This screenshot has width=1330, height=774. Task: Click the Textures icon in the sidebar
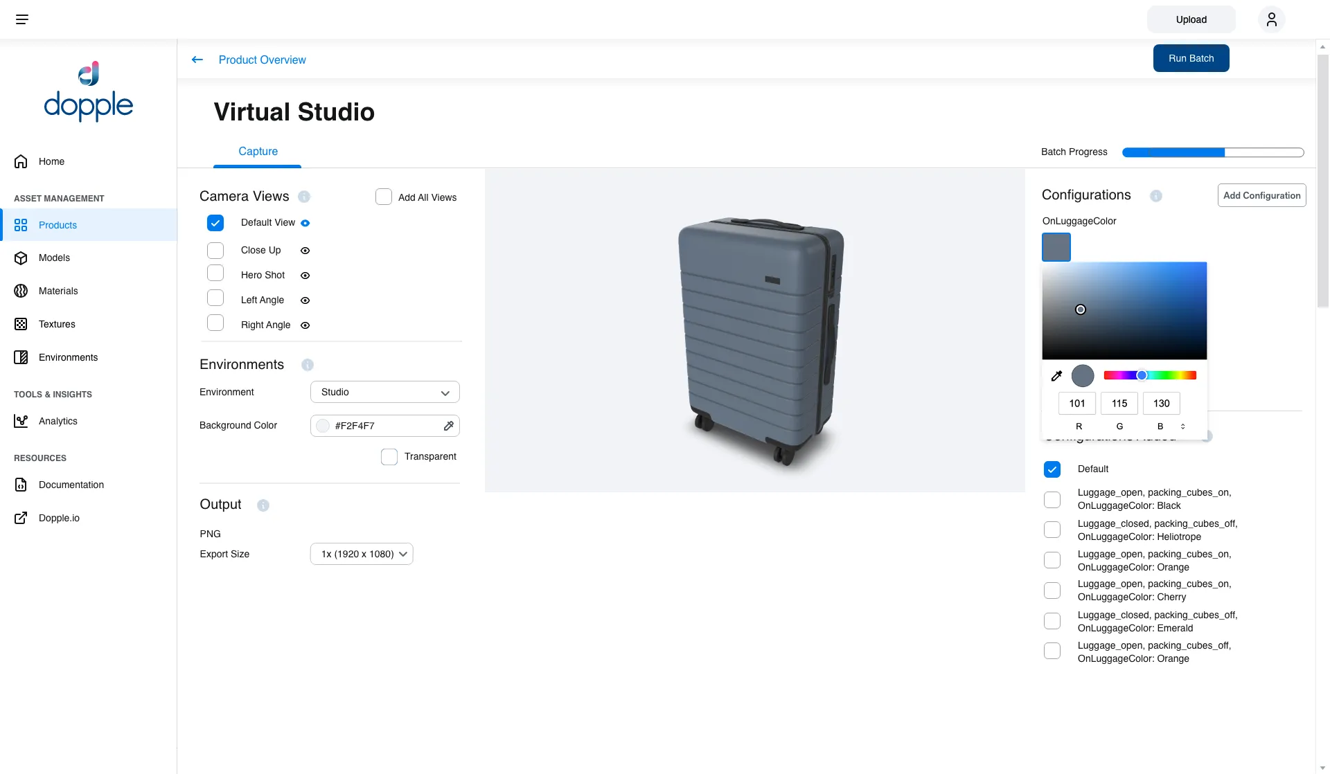click(x=21, y=324)
